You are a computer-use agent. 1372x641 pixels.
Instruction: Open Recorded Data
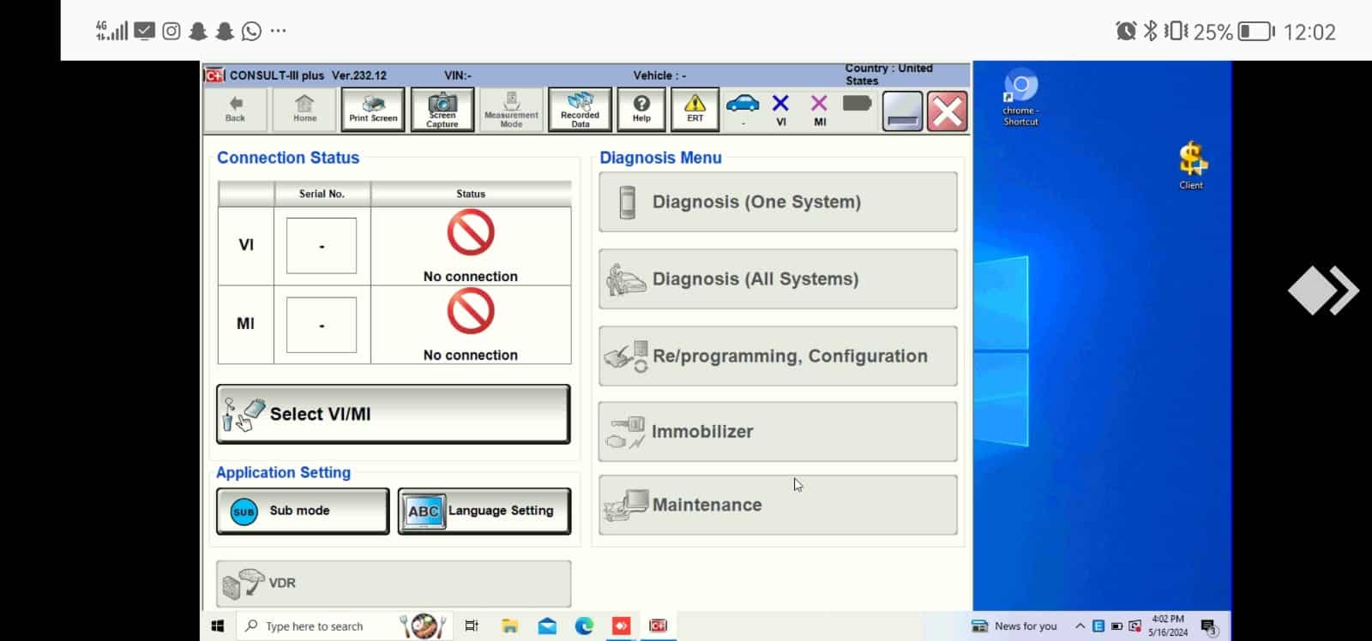(x=581, y=110)
